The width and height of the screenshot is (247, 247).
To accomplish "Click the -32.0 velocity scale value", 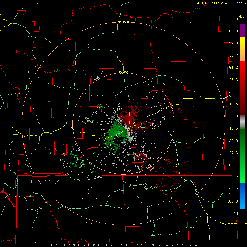I will [x=232, y=141].
